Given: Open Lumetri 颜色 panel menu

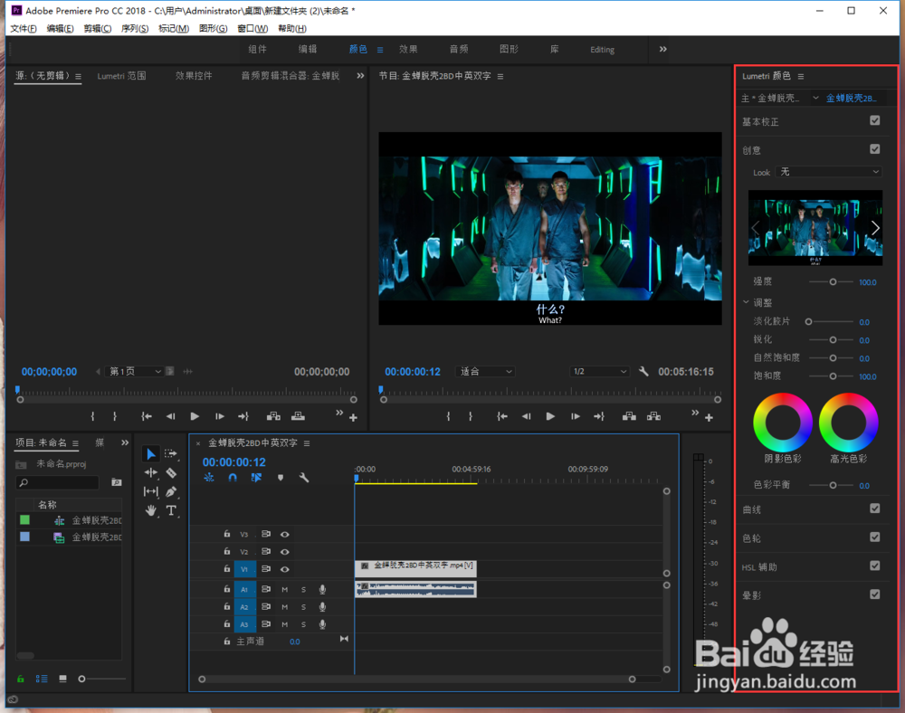Looking at the screenshot, I should click(801, 76).
